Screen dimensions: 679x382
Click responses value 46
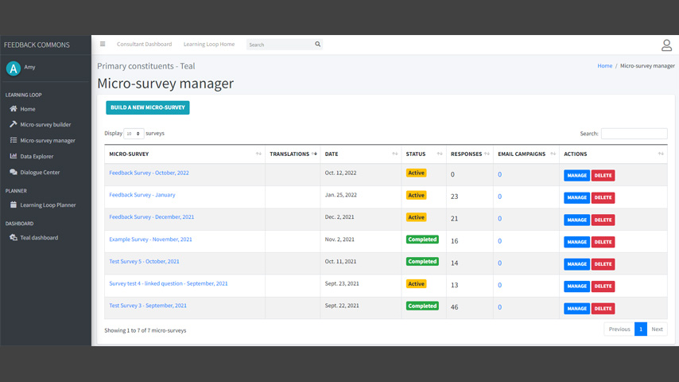454,307
